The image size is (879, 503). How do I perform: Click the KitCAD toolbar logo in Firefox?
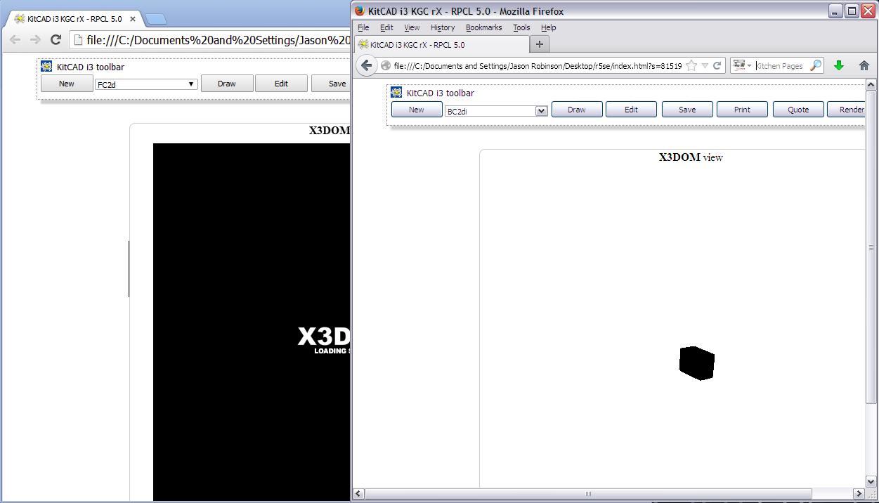coord(396,92)
